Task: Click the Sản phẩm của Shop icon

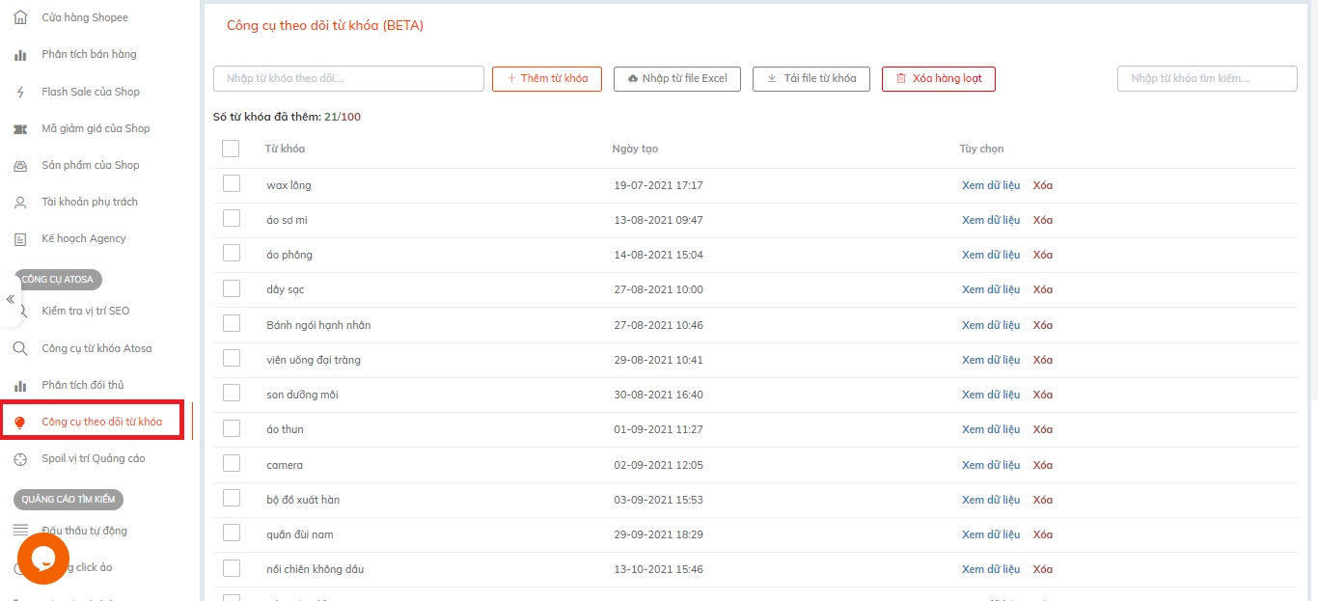Action: (x=20, y=165)
